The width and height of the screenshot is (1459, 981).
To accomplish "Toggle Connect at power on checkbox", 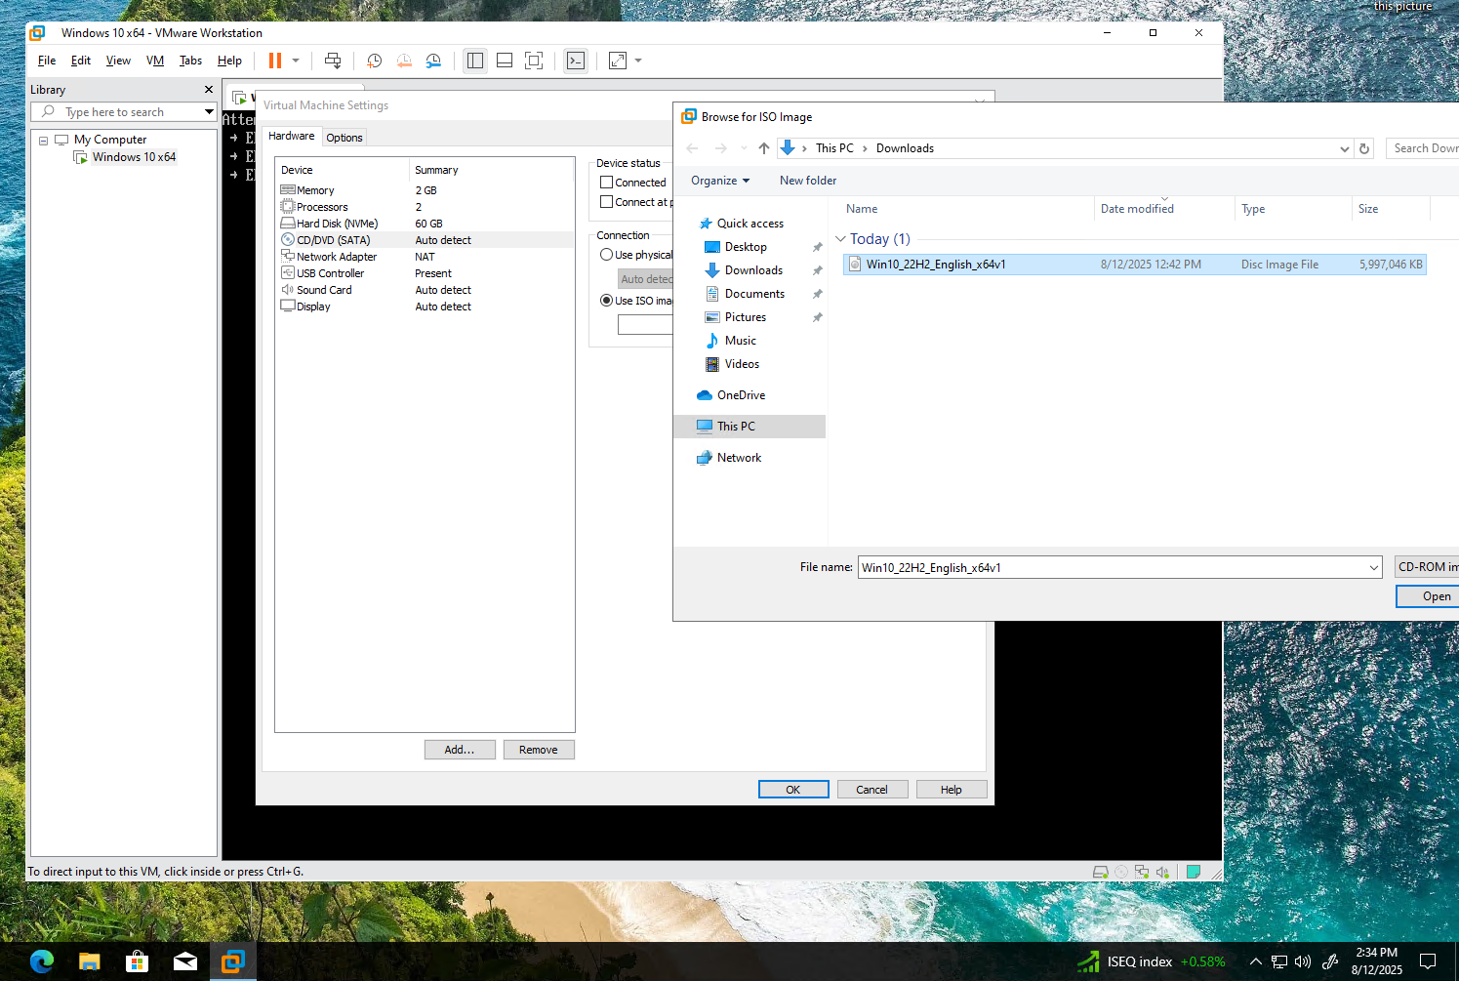I will coord(606,202).
